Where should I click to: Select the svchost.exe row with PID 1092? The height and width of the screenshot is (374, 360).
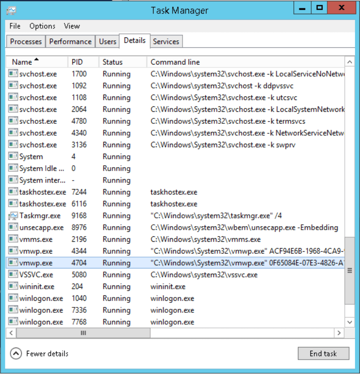175,86
